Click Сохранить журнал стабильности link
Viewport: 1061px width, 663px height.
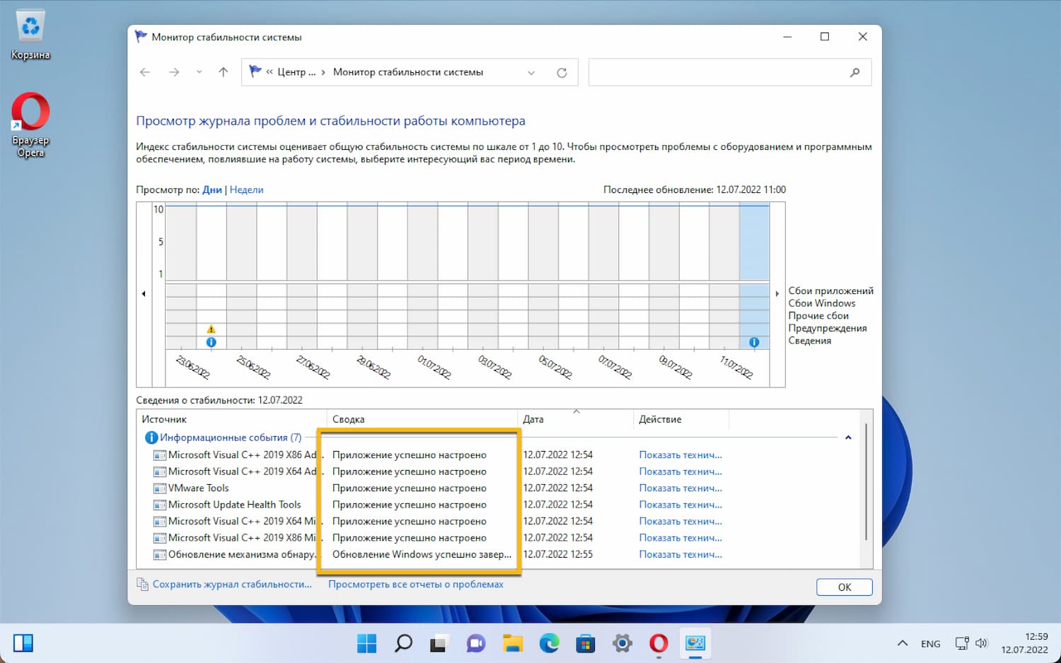click(x=232, y=585)
